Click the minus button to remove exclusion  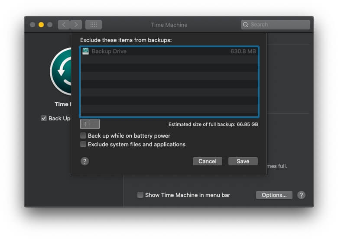point(94,124)
